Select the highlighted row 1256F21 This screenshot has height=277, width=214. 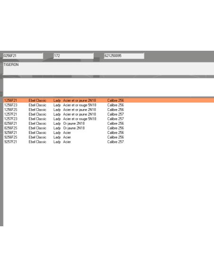click(108, 101)
